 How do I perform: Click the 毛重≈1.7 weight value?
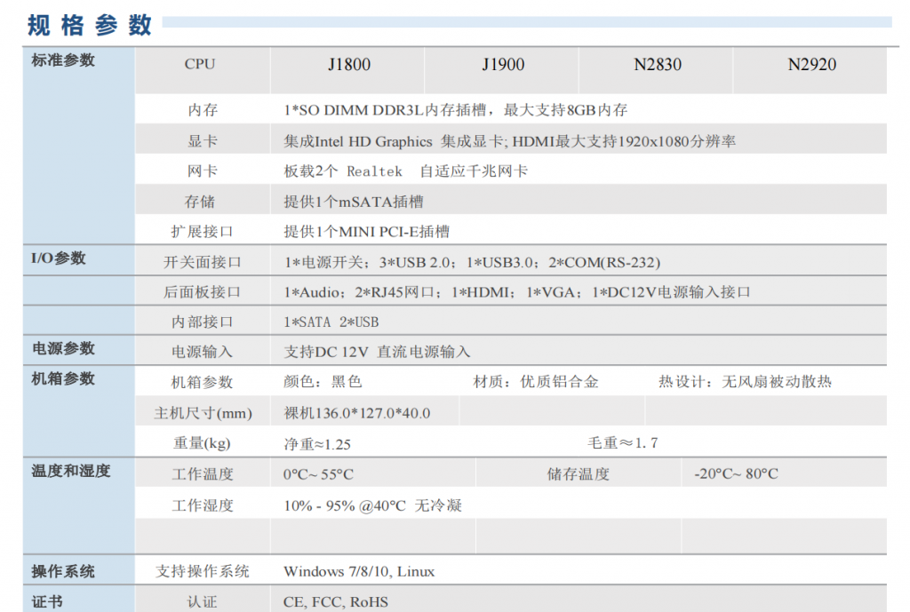pyautogui.click(x=622, y=442)
